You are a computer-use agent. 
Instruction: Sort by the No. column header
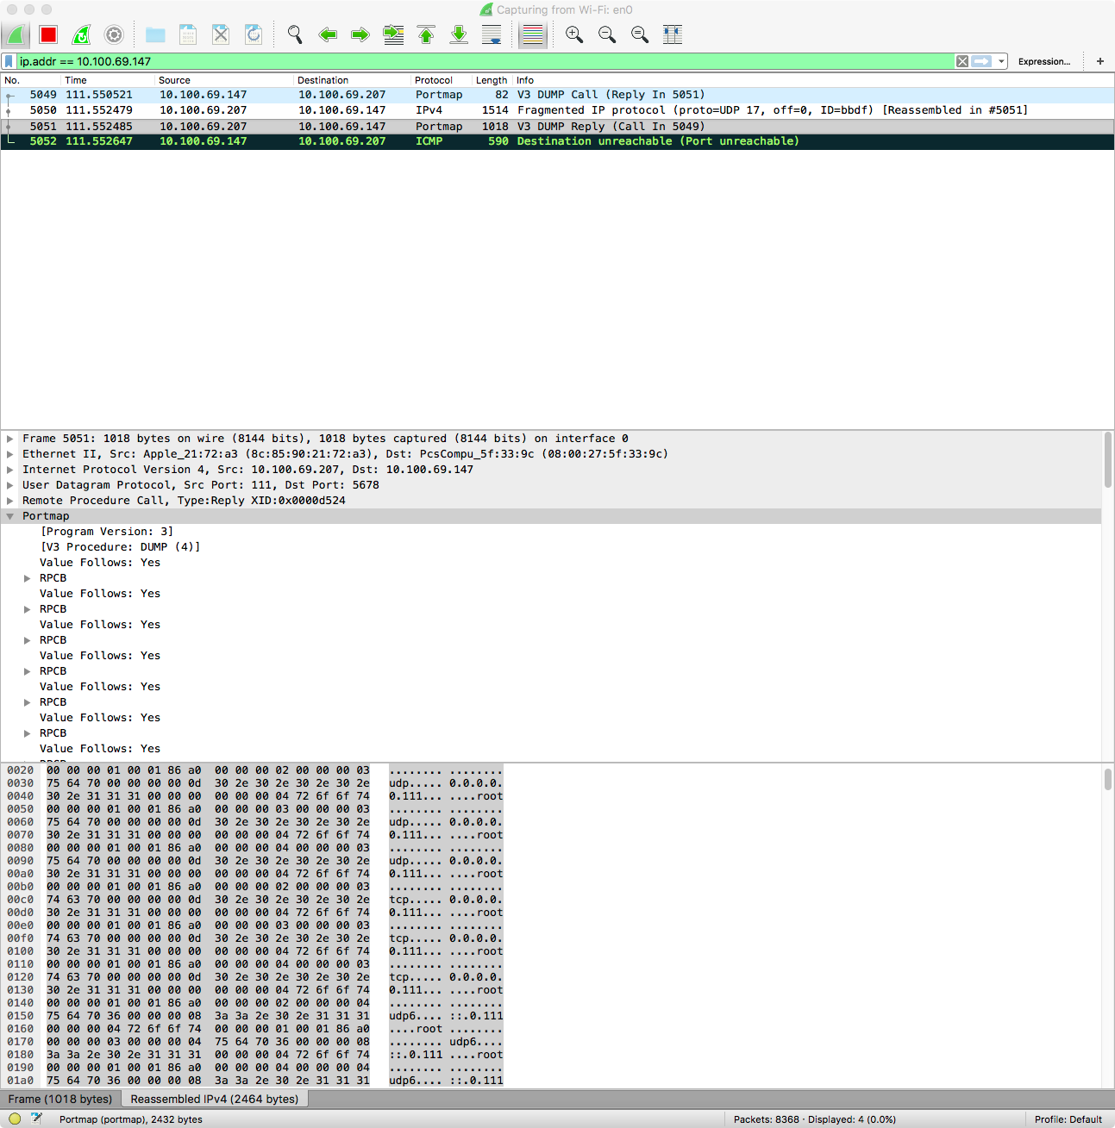pos(31,80)
